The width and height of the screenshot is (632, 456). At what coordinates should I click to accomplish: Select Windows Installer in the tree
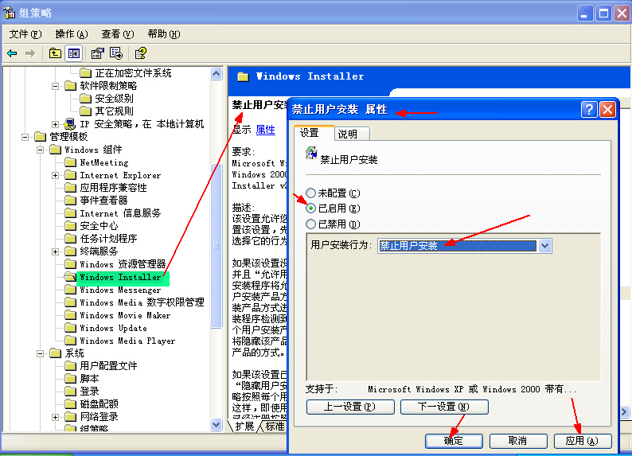(120, 277)
